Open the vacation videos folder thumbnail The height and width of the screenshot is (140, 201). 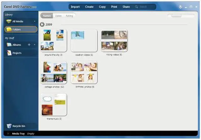tap(84, 40)
